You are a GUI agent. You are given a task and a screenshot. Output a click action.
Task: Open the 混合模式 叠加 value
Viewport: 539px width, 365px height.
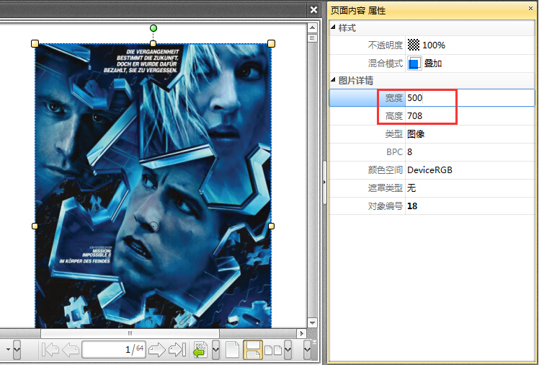(x=433, y=63)
